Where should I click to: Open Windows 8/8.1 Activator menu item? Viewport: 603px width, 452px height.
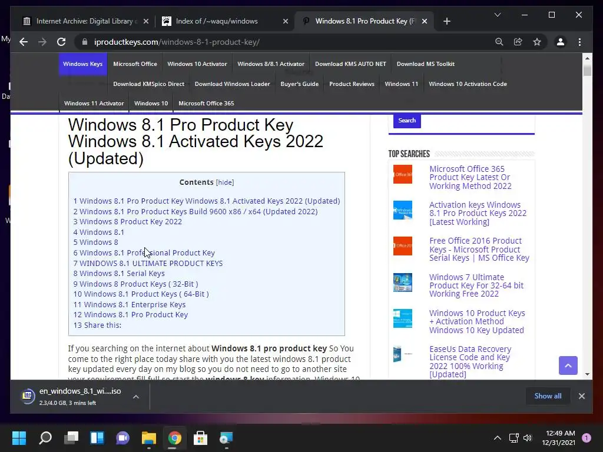pos(271,64)
